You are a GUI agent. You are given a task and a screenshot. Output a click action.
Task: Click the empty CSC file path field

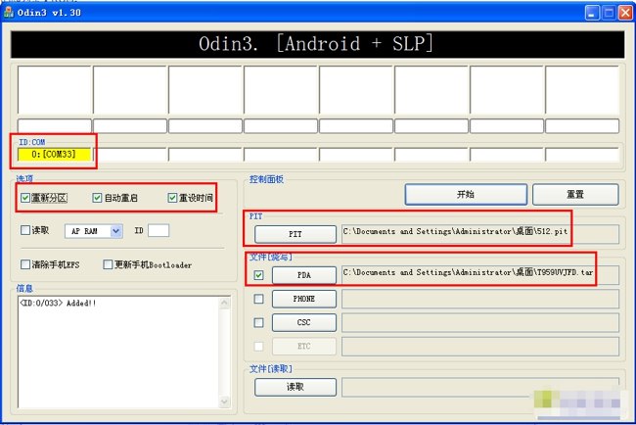(x=480, y=322)
